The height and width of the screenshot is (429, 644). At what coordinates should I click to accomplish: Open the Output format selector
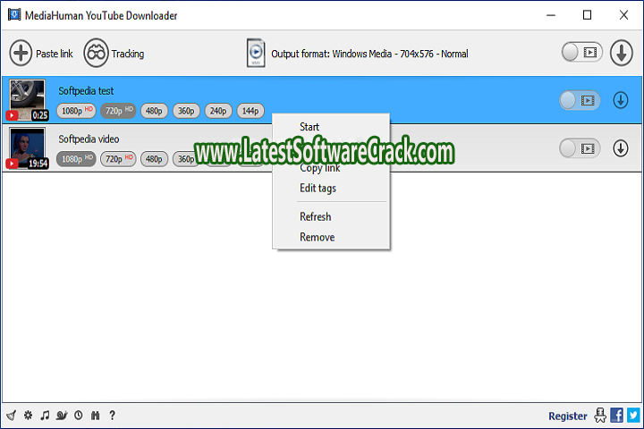click(357, 54)
